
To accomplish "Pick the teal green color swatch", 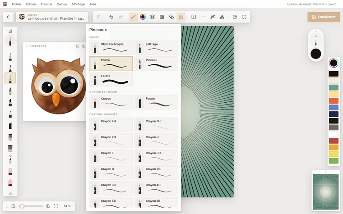I will (x=334, y=87).
